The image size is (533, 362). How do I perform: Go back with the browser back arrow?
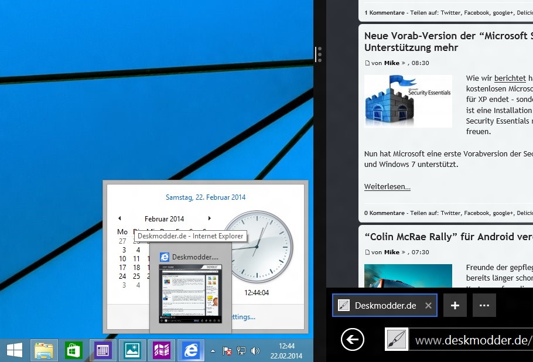353,339
